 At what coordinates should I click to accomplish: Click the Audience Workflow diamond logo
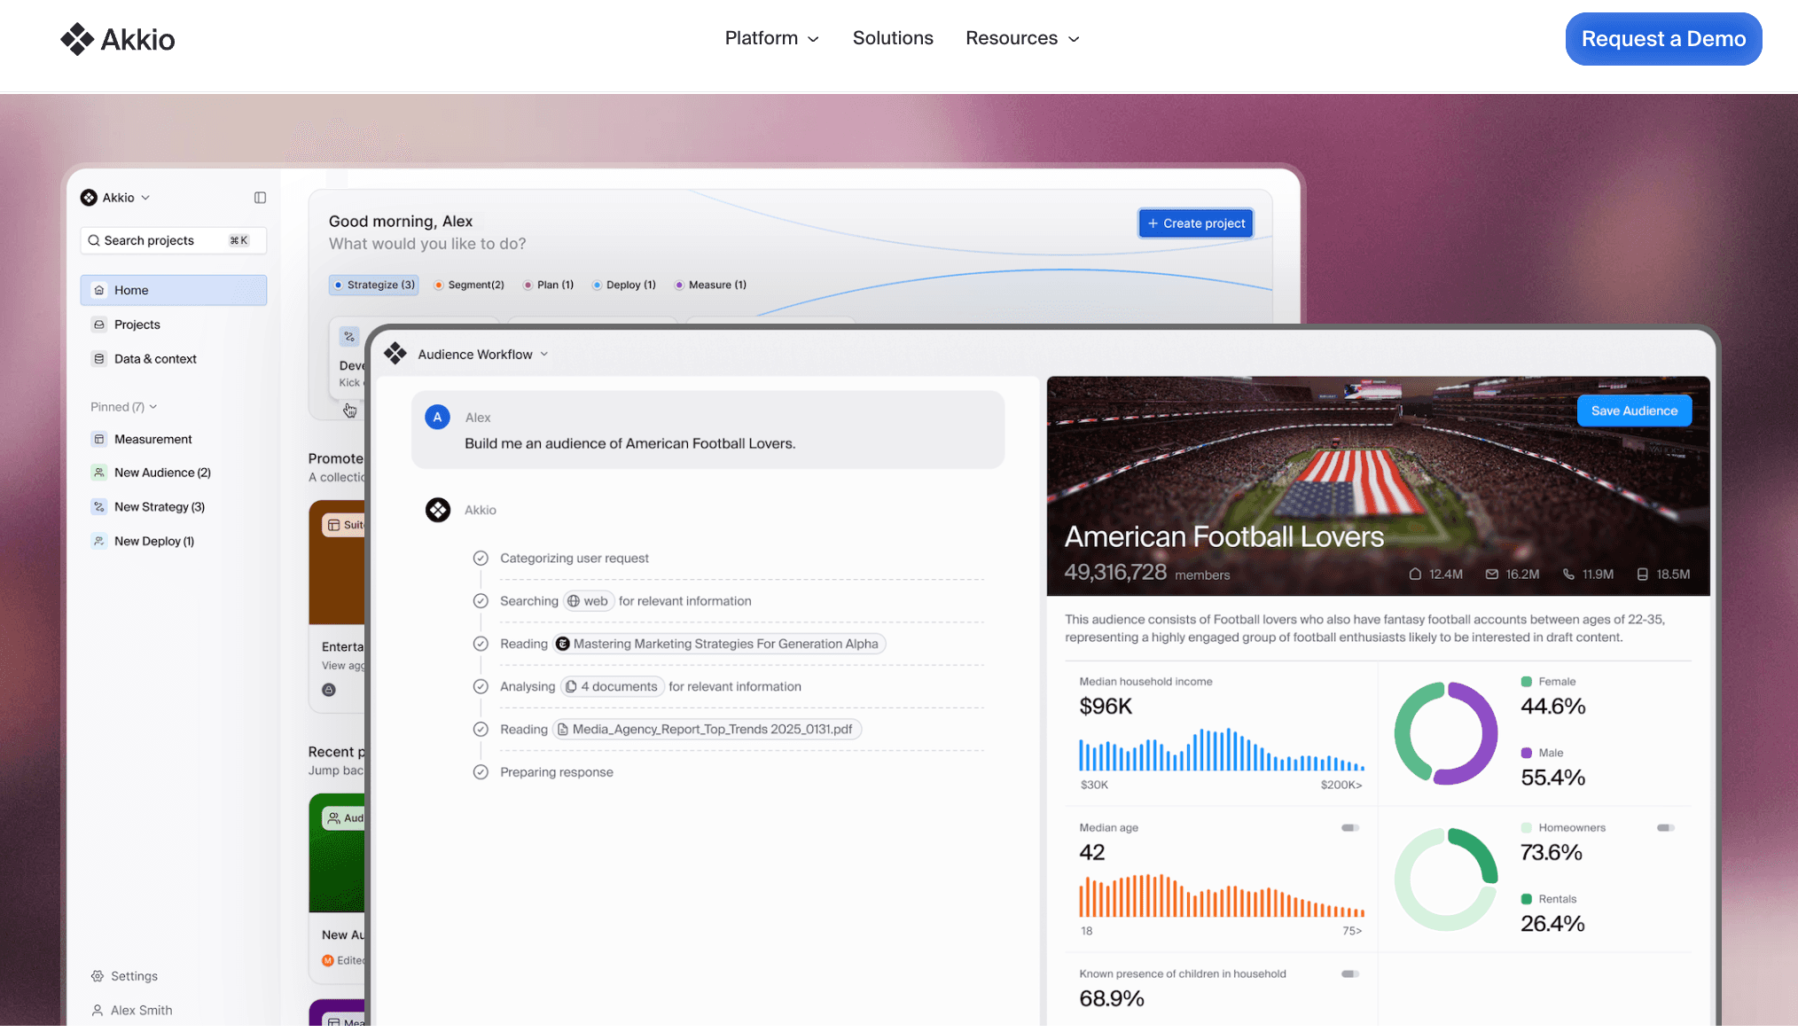[x=395, y=355]
